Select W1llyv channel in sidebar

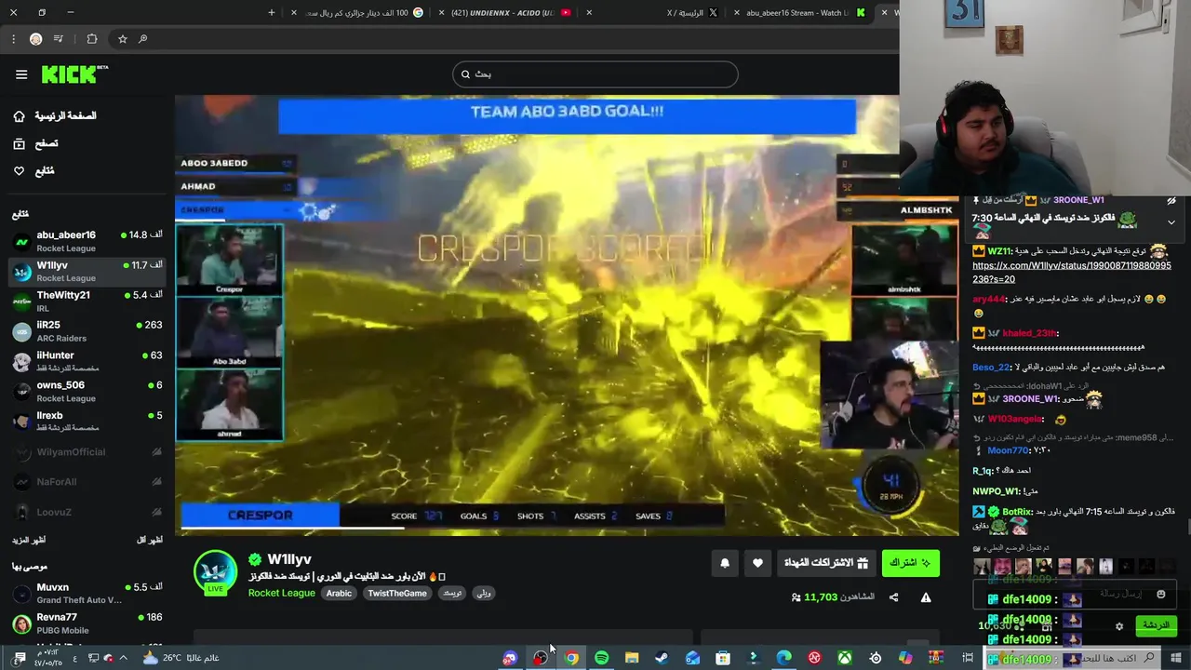pyautogui.click(x=87, y=271)
